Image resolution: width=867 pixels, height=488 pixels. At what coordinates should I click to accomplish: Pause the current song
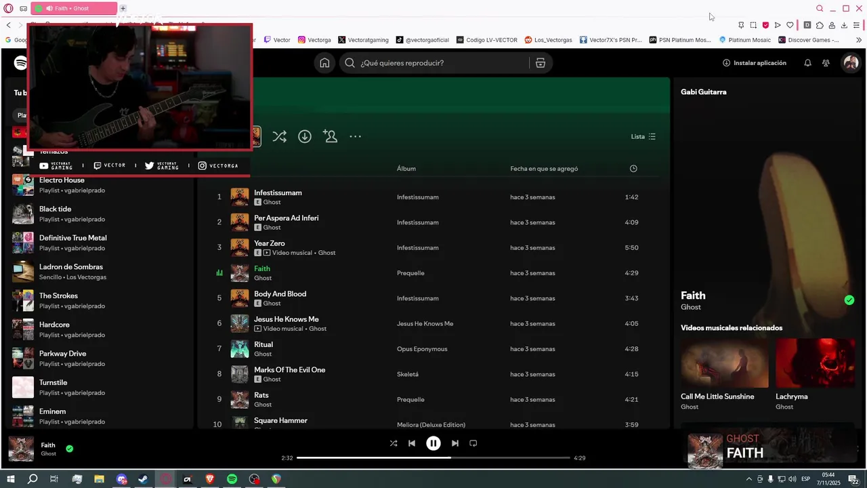[433, 443]
